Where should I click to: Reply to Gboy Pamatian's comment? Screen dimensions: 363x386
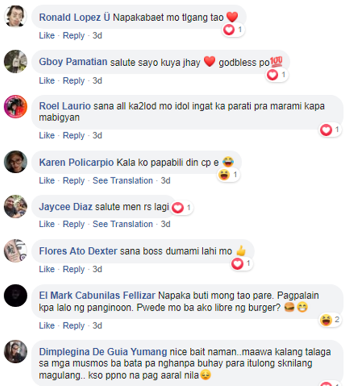click(74, 81)
